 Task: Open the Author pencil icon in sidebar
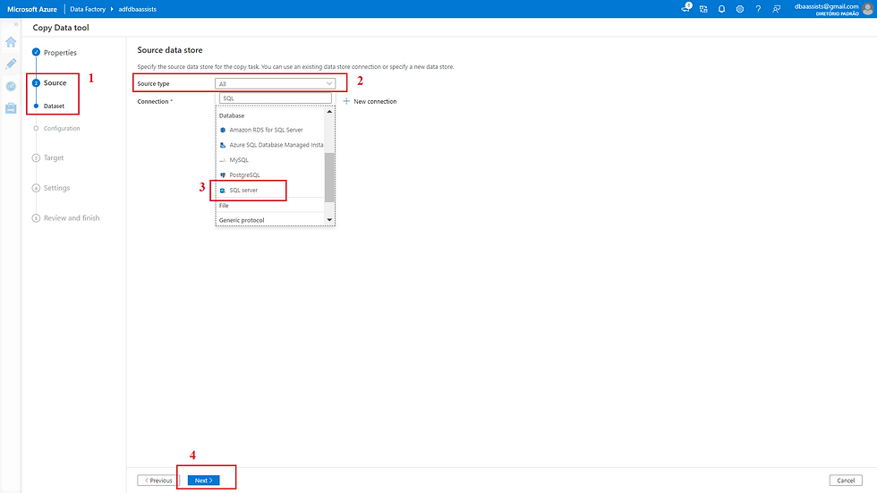coord(11,64)
